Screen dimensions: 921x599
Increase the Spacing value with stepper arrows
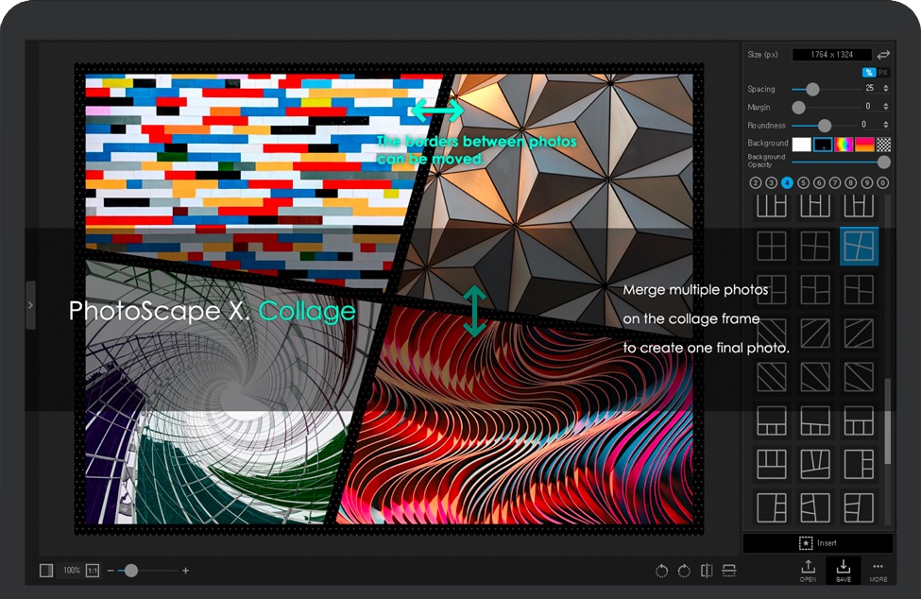[885, 86]
